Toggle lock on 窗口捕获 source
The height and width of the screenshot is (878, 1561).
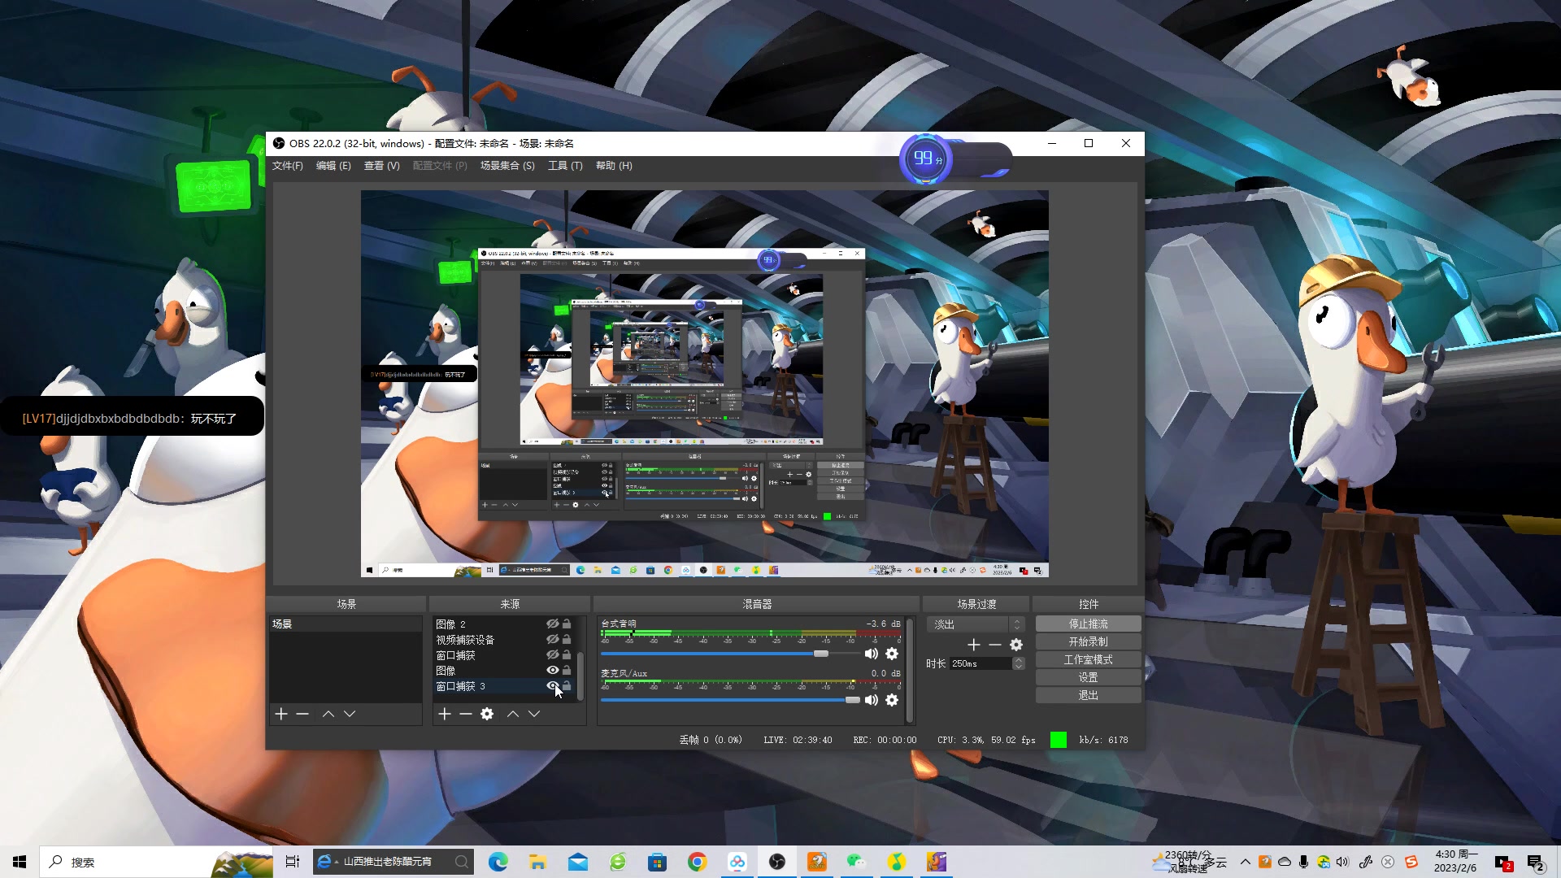click(567, 654)
